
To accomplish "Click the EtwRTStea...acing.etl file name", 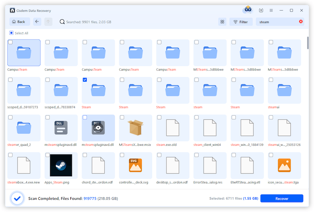I will 245,182.
